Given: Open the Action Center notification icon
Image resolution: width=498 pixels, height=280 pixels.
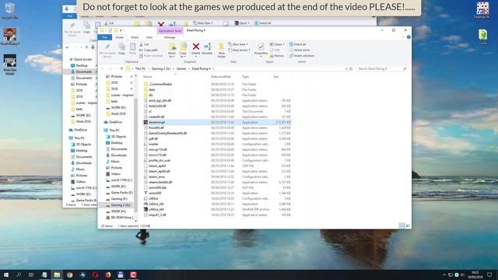Looking at the screenshot, I should [x=489, y=275].
